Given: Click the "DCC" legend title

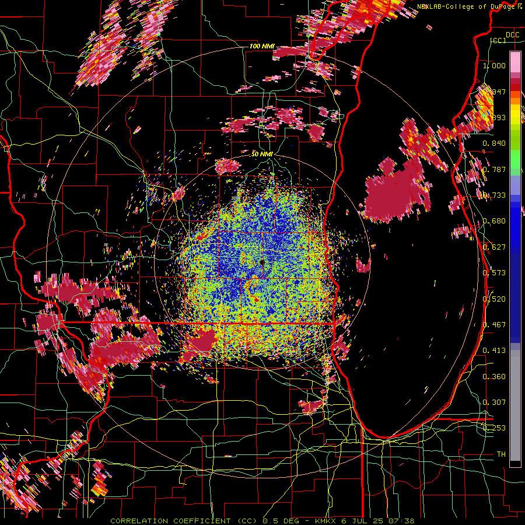Looking at the screenshot, I should (x=512, y=35).
